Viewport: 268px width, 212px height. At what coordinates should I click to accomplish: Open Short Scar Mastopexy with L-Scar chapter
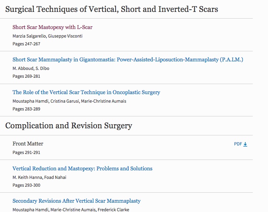52,27
